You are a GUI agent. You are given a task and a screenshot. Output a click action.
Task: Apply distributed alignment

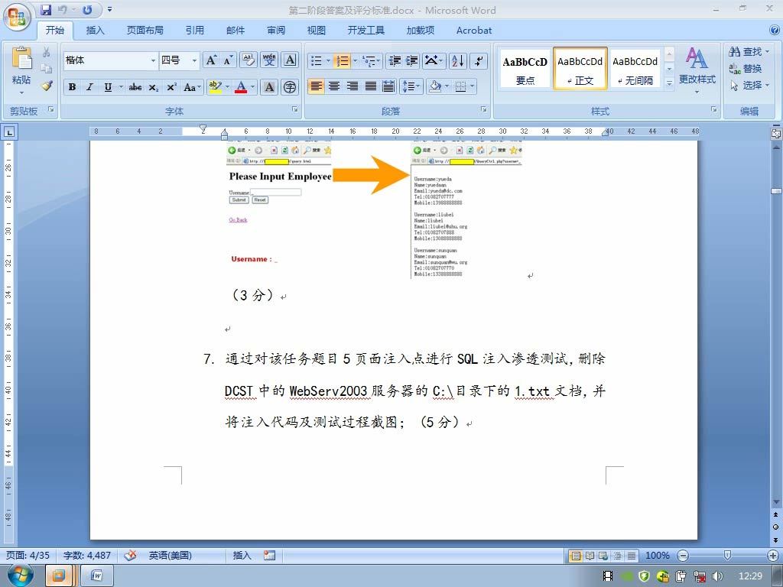pos(388,86)
